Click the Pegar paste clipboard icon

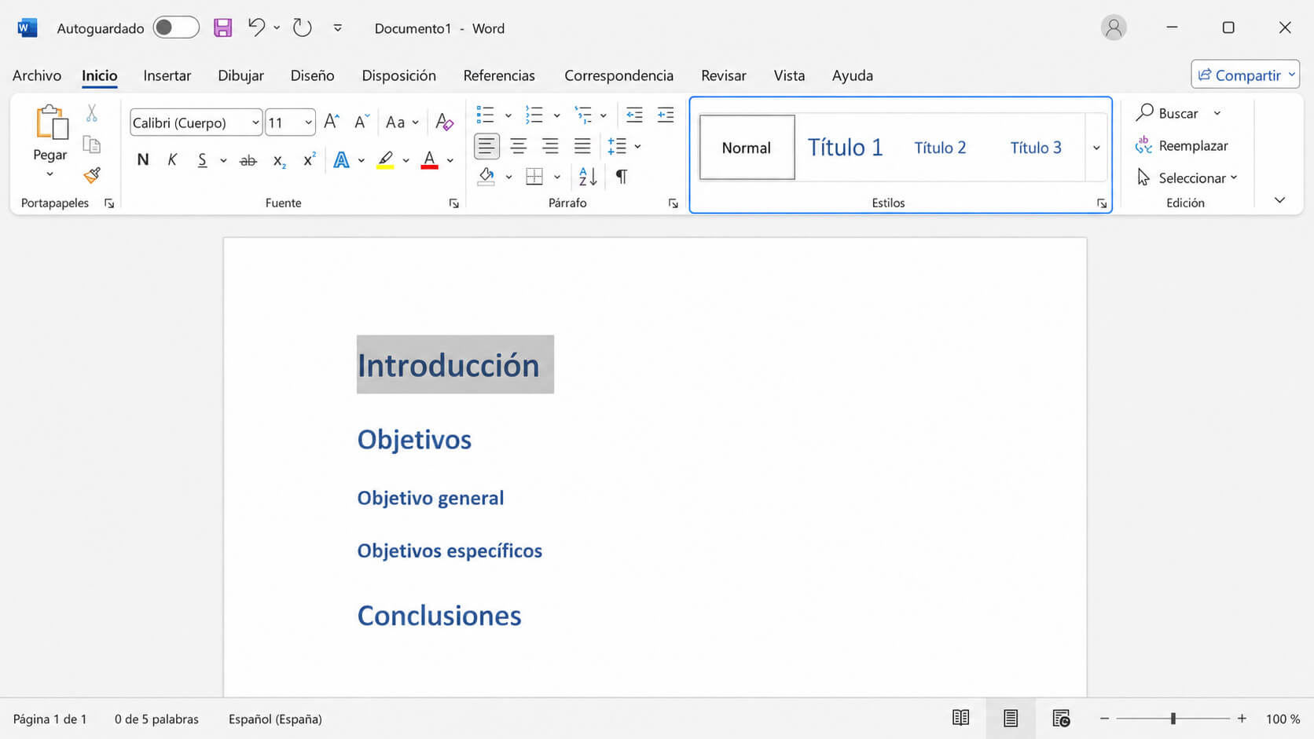pos(51,123)
